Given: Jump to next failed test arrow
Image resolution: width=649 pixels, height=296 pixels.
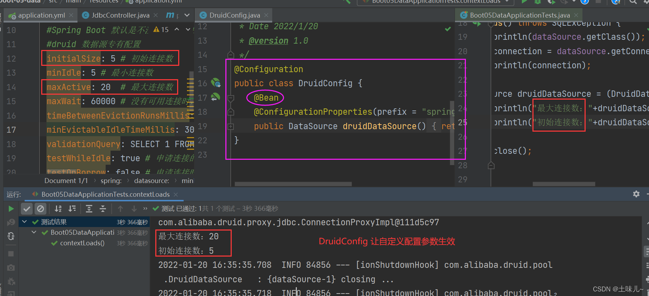Looking at the screenshot, I should coord(134,209).
